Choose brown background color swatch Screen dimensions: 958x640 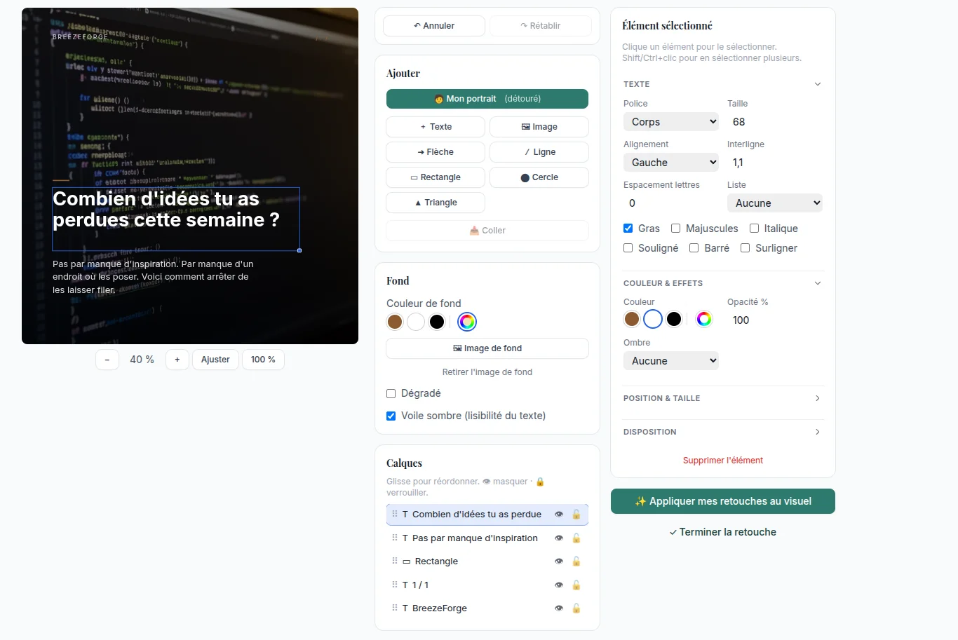[395, 322]
